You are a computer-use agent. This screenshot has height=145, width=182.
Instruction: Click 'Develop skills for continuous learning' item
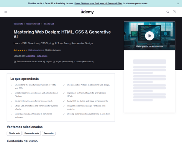coord(89,114)
